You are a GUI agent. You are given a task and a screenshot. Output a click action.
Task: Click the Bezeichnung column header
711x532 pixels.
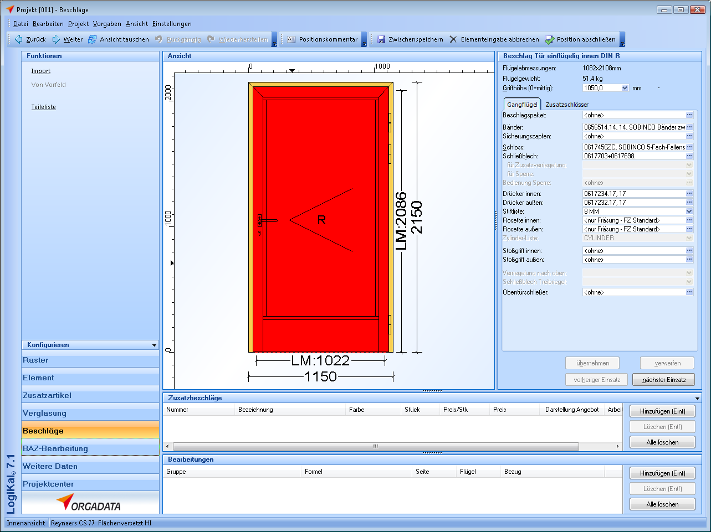click(x=290, y=410)
